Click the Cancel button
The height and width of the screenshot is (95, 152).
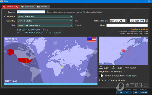pyautogui.click(x=141, y=92)
